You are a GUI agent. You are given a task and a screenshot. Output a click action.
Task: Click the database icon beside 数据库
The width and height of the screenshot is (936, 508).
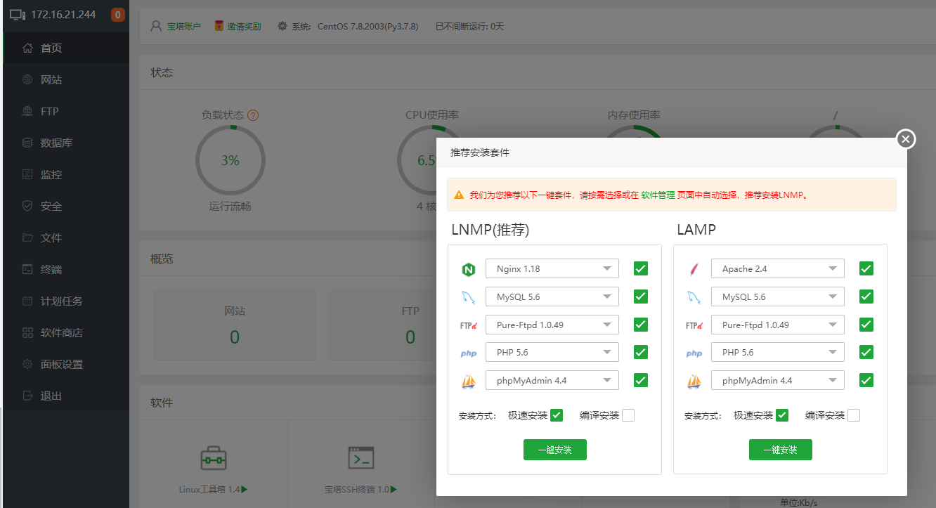[x=27, y=143]
